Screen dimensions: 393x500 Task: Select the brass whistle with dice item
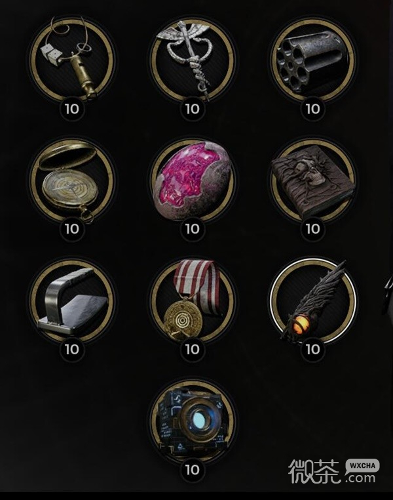click(x=72, y=60)
